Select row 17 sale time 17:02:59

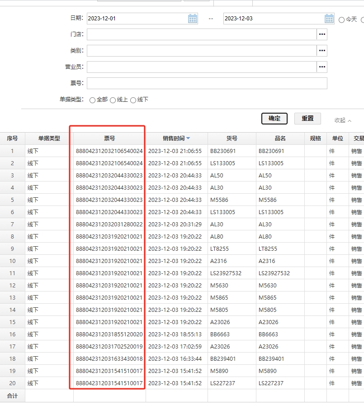point(175,346)
